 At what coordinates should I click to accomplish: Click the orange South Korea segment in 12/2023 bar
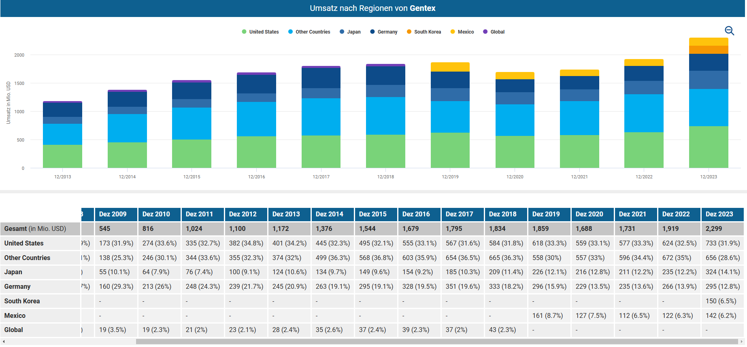point(709,50)
